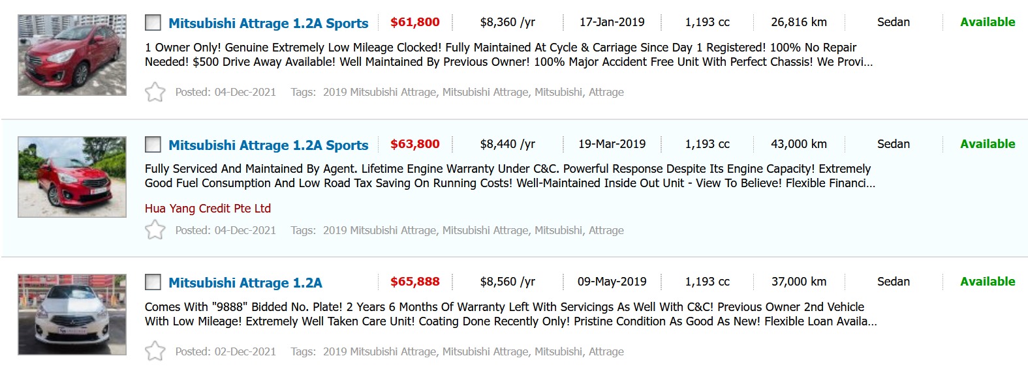1028x371 pixels.
Task: Click the Available status on the $63,800 listing
Action: [x=987, y=144]
